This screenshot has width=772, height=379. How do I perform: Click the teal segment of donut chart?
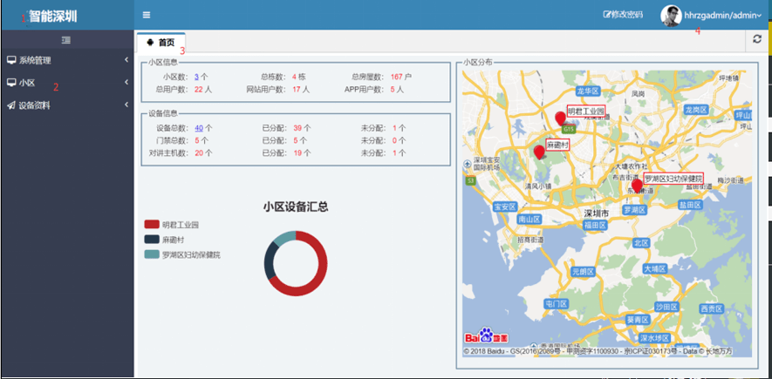[285, 239]
